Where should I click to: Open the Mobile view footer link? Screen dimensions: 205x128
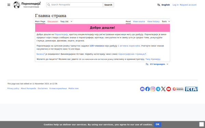click(73, 88)
